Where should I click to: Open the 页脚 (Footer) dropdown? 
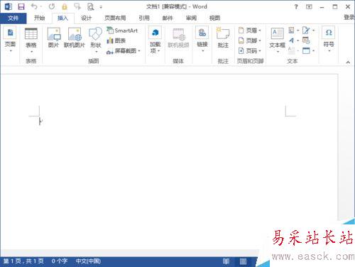click(249, 40)
